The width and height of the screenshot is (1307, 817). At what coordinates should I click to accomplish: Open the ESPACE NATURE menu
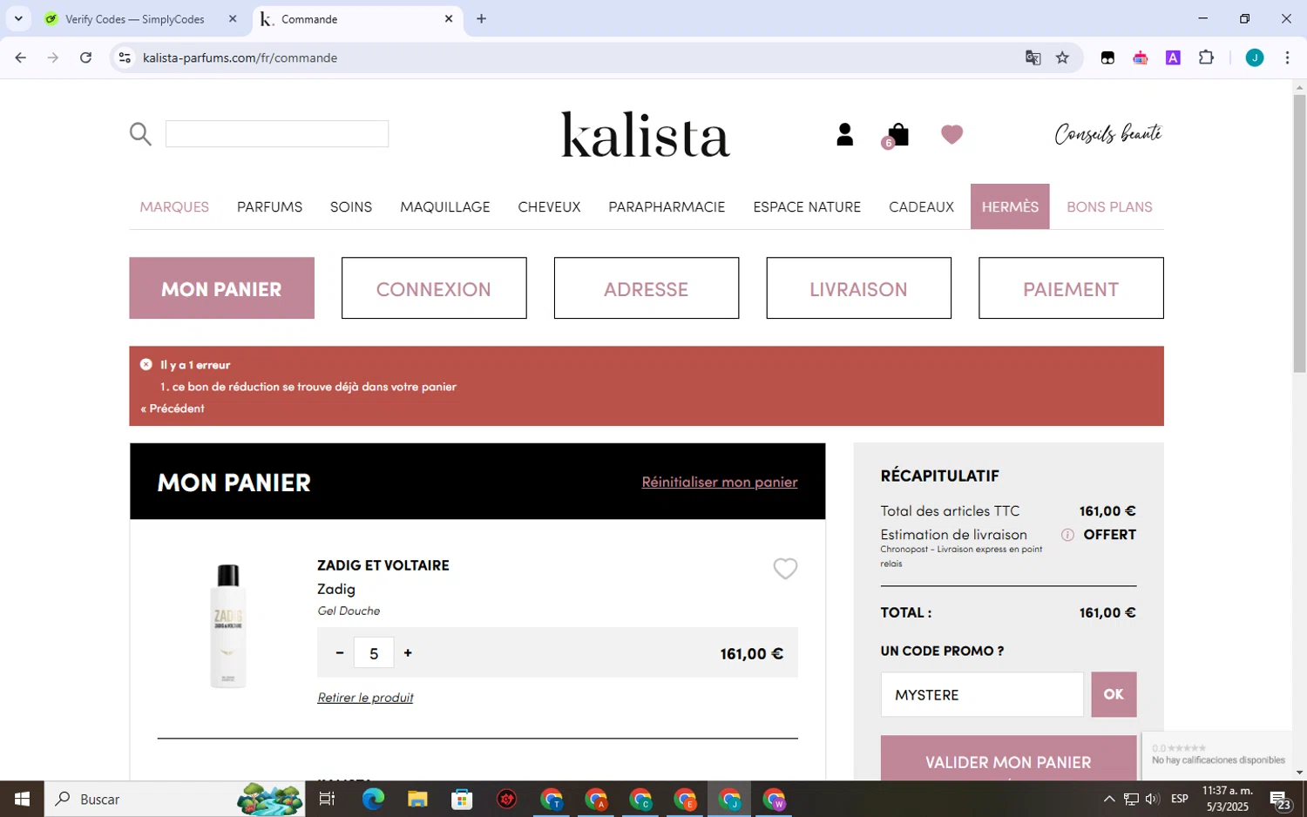click(x=807, y=206)
